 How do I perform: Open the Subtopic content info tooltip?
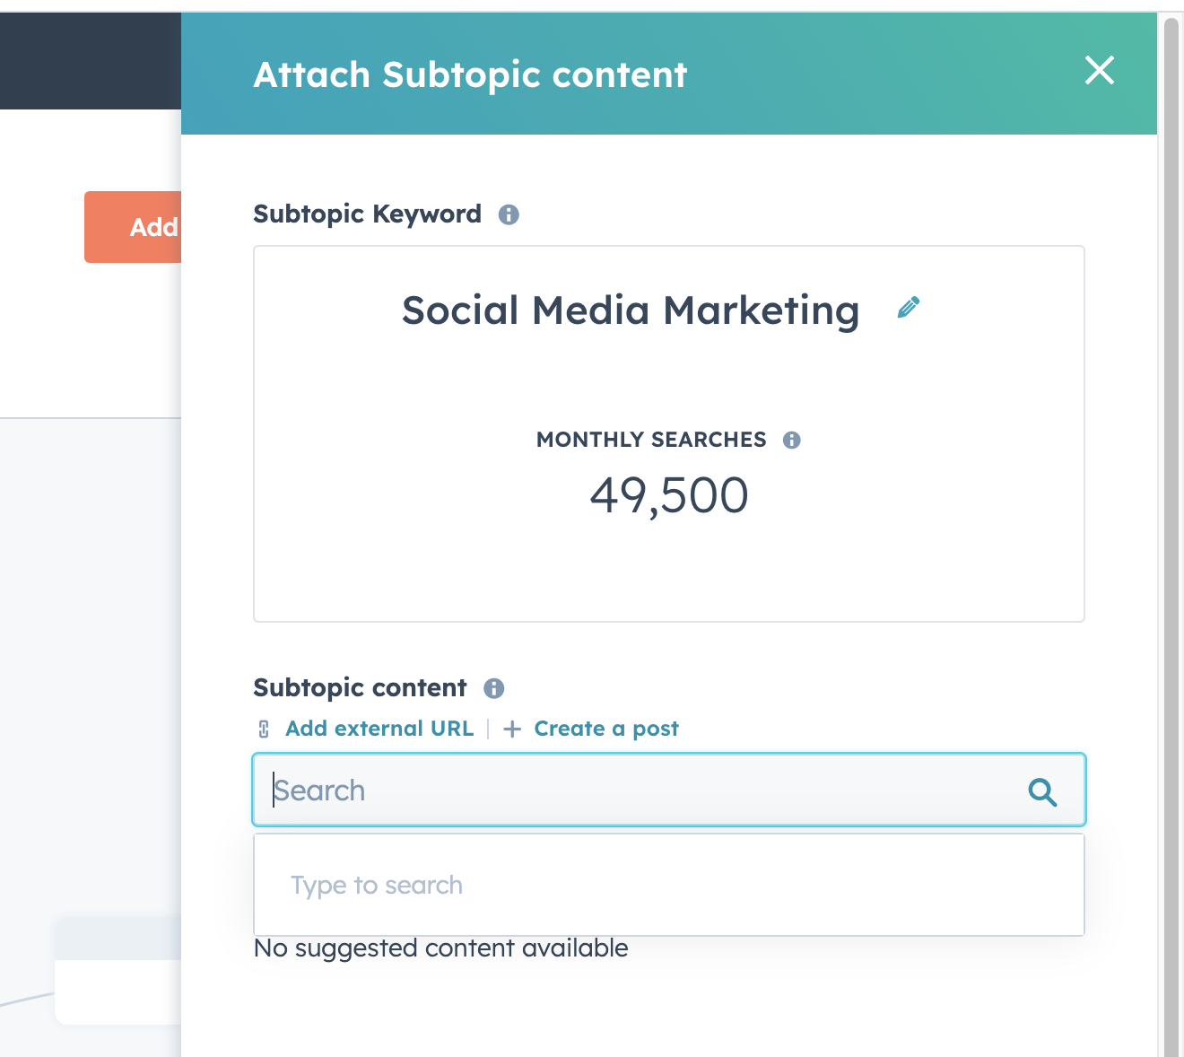point(493,688)
